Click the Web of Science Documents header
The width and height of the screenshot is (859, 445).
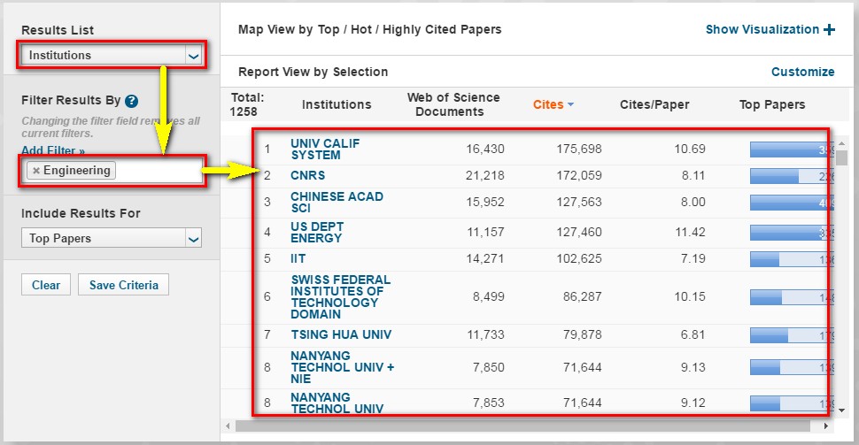click(453, 104)
